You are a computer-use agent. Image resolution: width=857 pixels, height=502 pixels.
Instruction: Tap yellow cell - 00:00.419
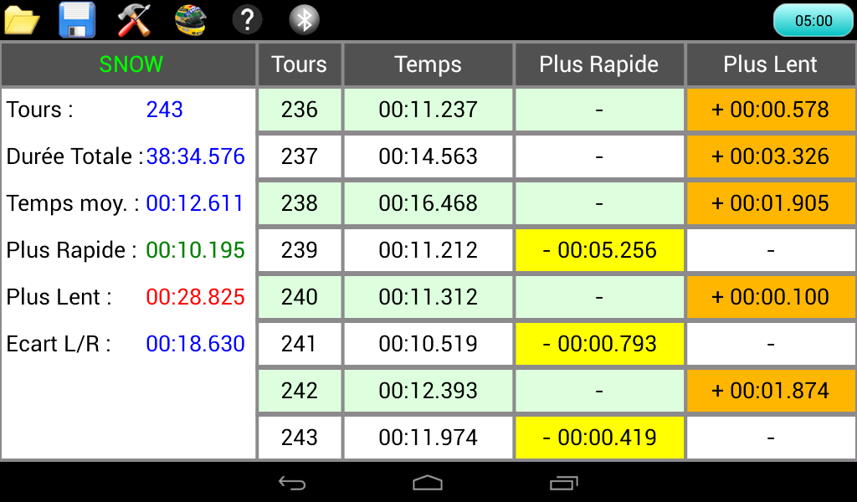point(599,438)
